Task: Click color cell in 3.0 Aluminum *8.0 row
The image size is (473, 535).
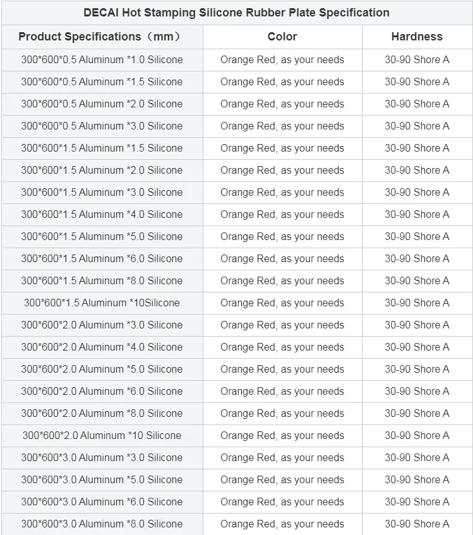Action: [x=282, y=524]
